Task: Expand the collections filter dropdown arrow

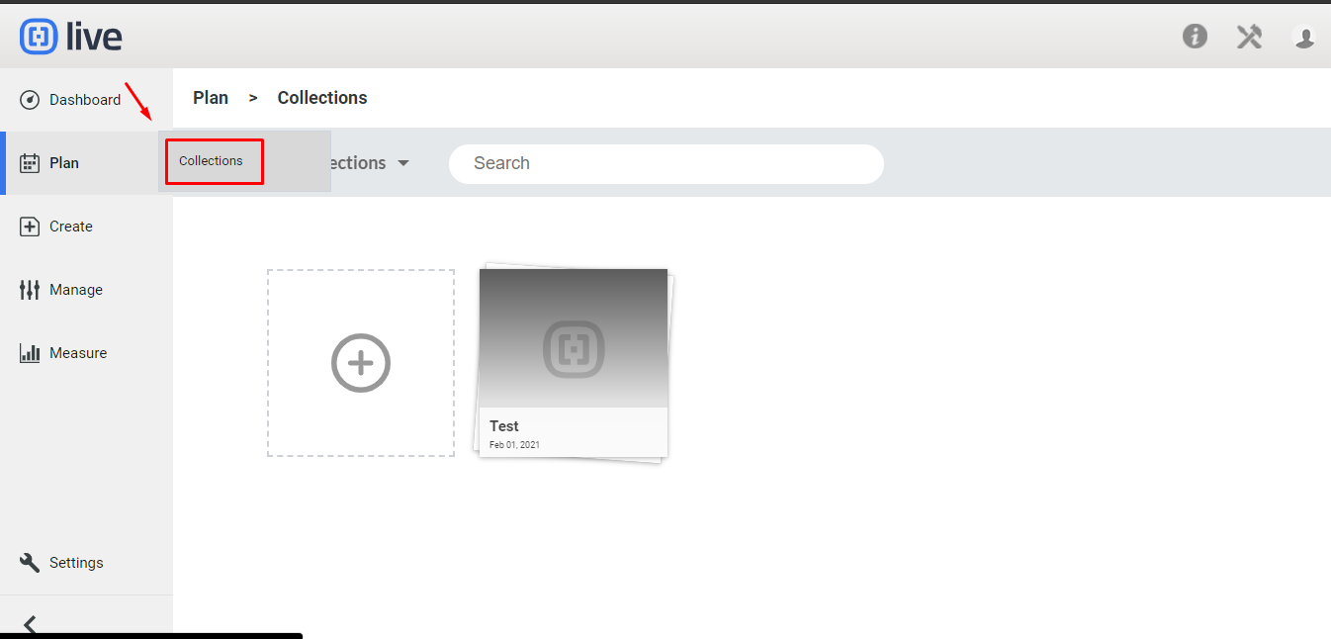Action: click(x=403, y=163)
